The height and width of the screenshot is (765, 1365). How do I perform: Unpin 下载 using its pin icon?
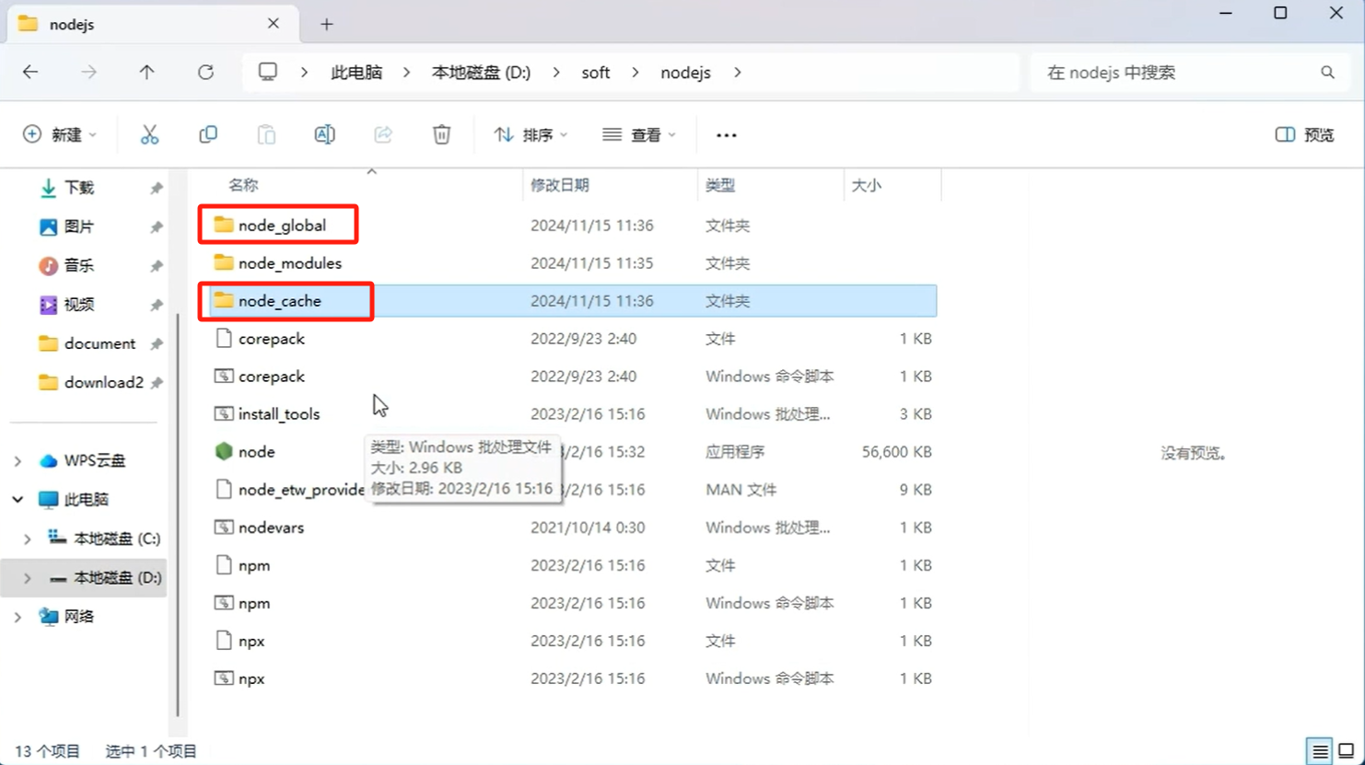[157, 188]
